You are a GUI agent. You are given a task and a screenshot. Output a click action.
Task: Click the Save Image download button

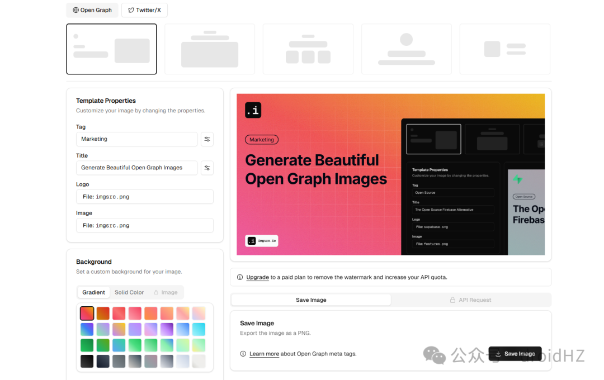pos(515,353)
